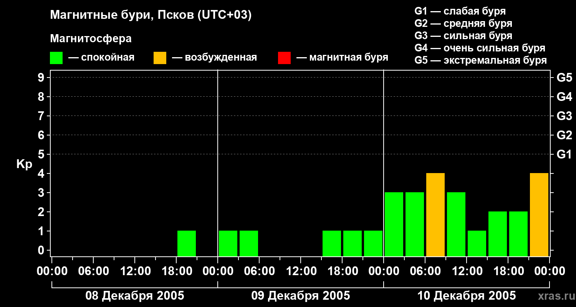
Task: Click the '18:00' time label for 09 Декабря
Action: coord(342,271)
